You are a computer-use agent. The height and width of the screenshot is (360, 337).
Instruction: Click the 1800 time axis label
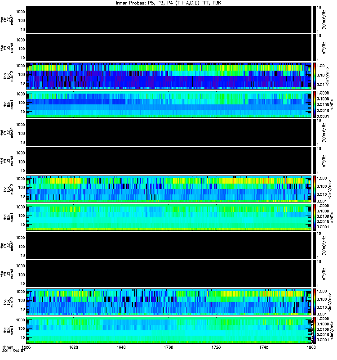click(x=311, y=347)
